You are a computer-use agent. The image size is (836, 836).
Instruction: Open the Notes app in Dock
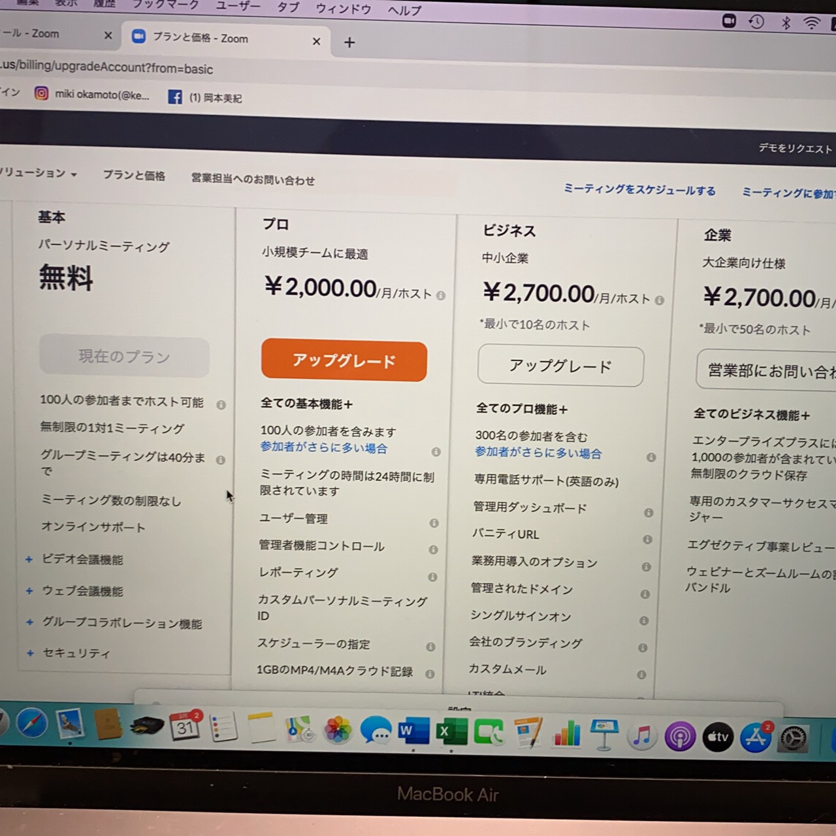tap(261, 728)
